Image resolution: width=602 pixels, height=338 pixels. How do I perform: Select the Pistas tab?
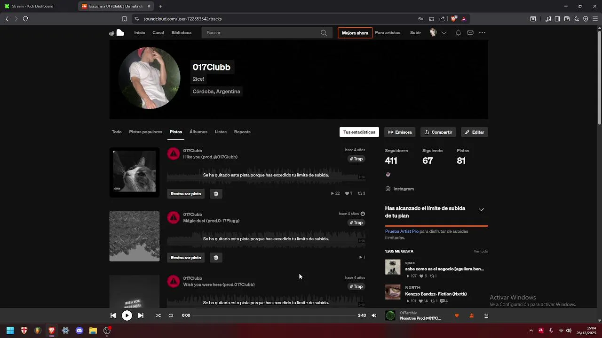pos(176,132)
